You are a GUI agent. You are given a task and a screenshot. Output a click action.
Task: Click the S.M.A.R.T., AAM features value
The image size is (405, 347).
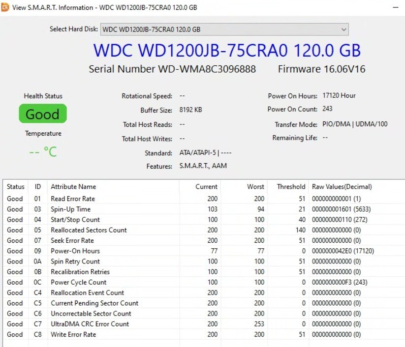203,166
